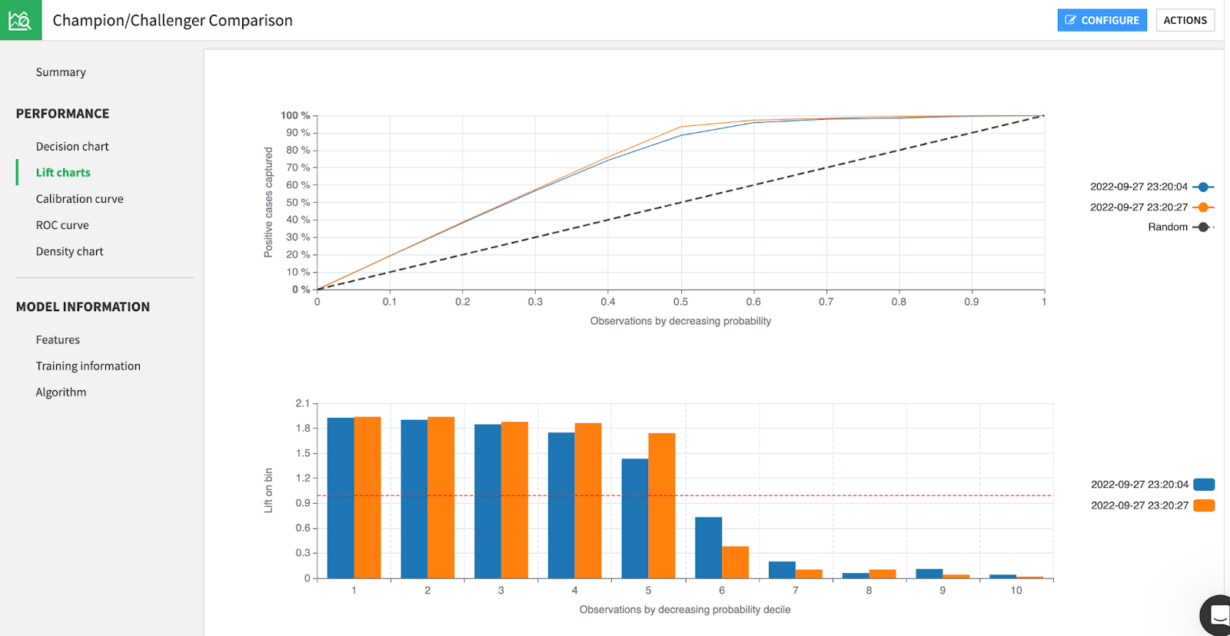Click the green model comparison logo icon

21,20
